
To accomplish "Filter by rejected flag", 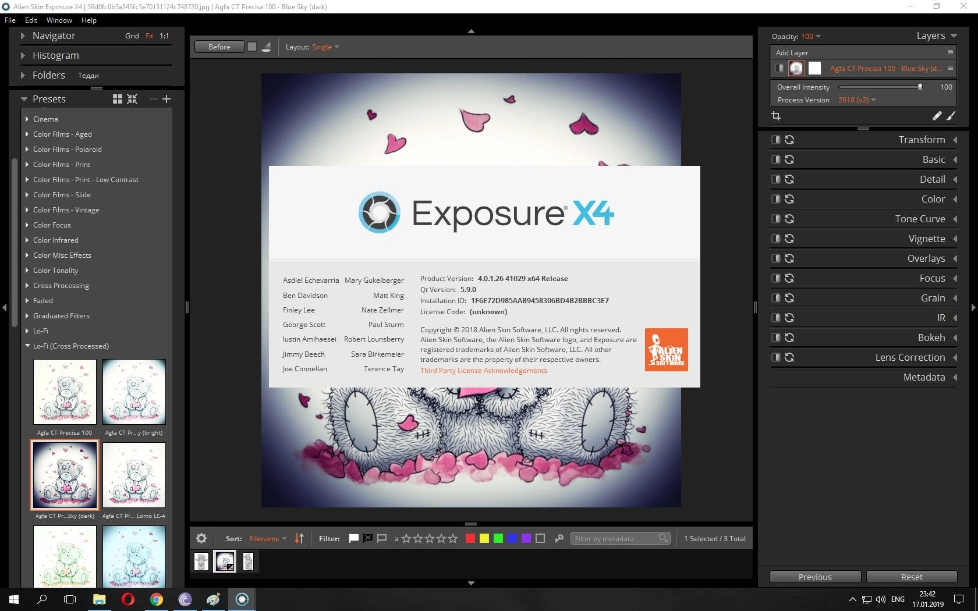I will point(368,538).
